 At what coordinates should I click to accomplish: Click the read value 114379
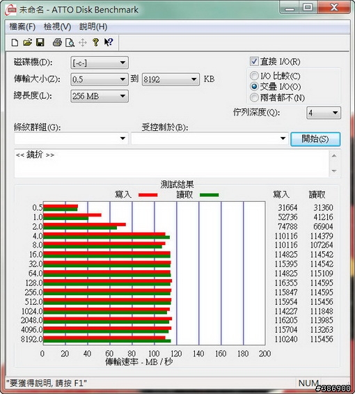click(x=322, y=236)
